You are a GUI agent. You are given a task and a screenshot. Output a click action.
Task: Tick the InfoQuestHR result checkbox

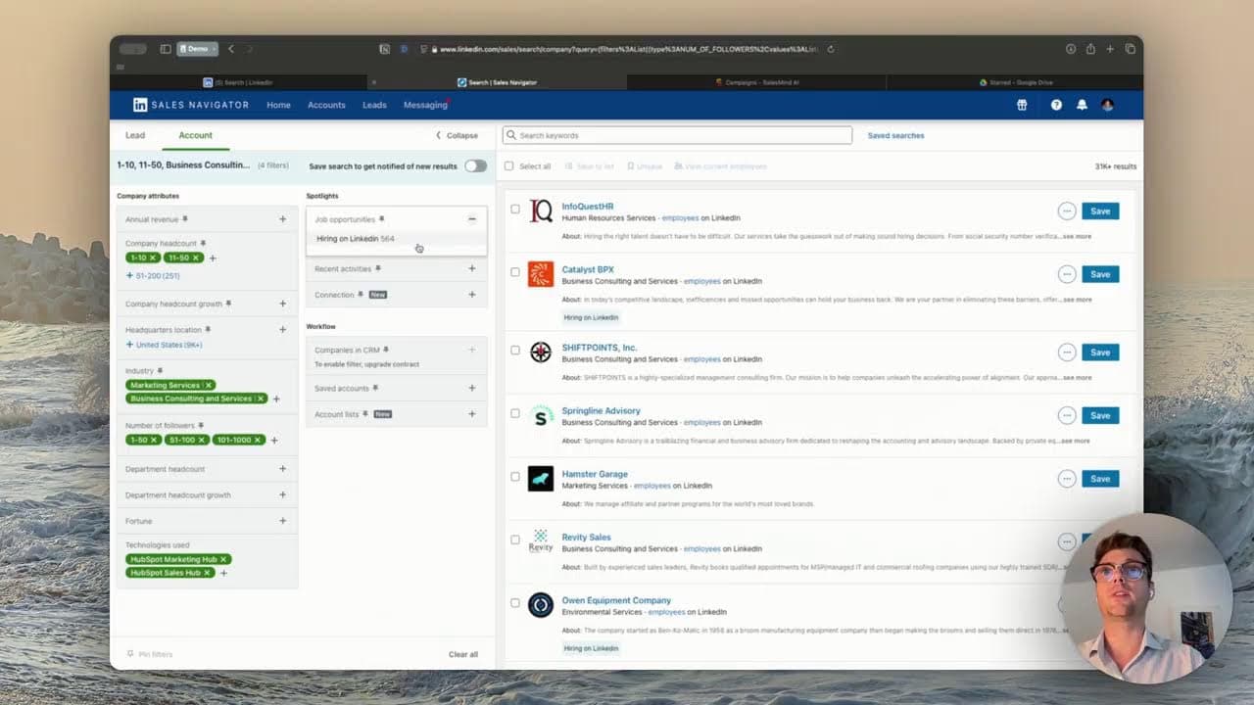click(x=515, y=210)
